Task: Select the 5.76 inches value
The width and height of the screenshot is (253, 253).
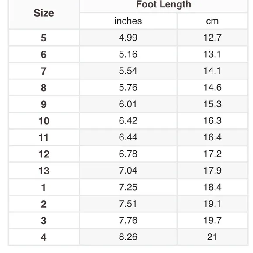Action: click(128, 87)
